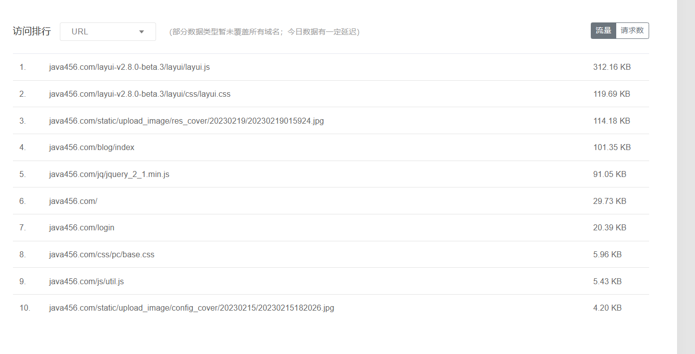This screenshot has height=354, width=695.
Task: Click the gray data delay notice text
Action: point(264,32)
